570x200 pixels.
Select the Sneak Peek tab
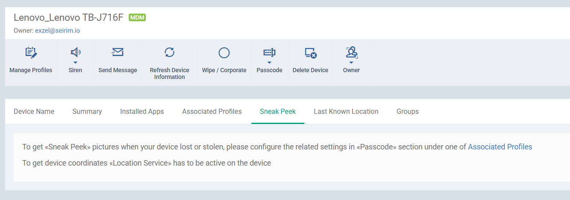coord(278,111)
